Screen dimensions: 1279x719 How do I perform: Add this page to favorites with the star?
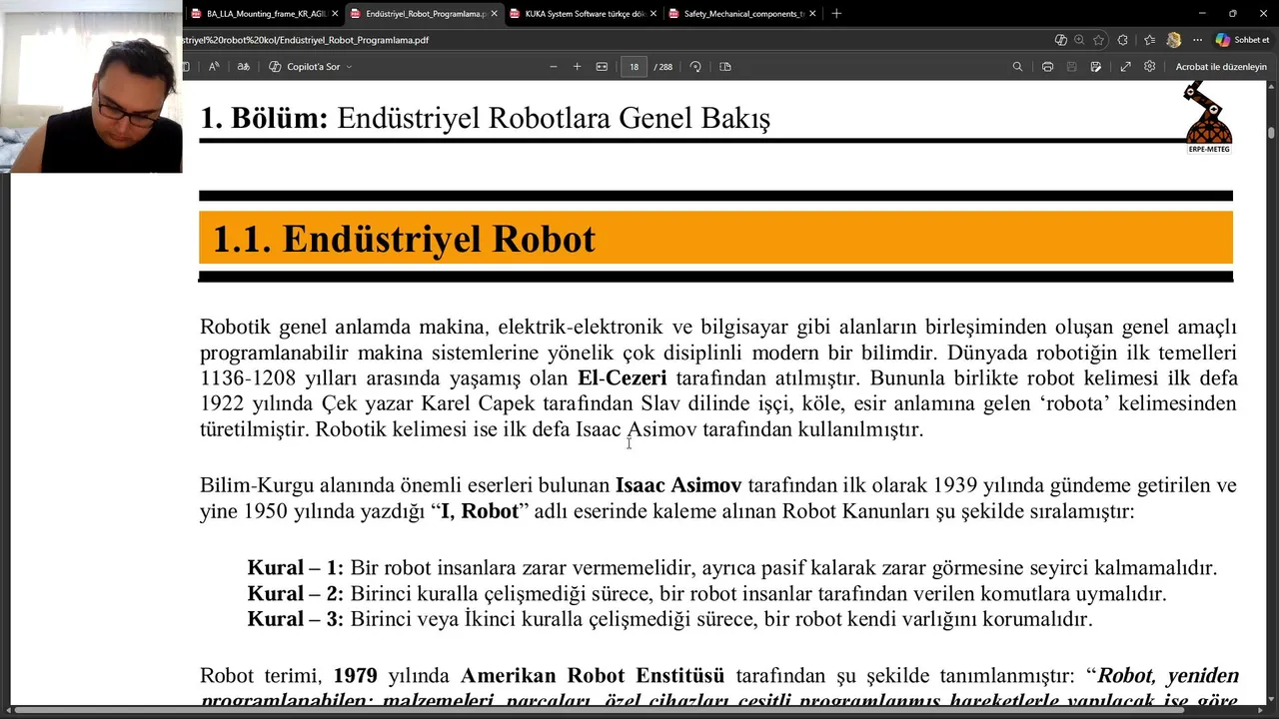1098,40
